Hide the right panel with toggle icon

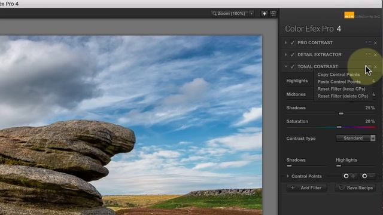(273, 13)
